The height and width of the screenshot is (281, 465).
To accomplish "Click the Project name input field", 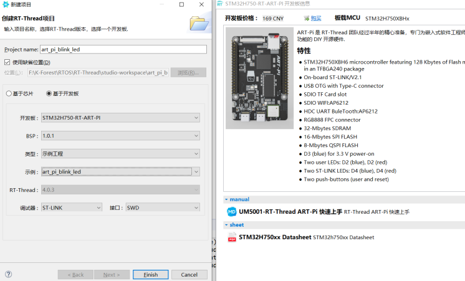I will click(x=123, y=49).
